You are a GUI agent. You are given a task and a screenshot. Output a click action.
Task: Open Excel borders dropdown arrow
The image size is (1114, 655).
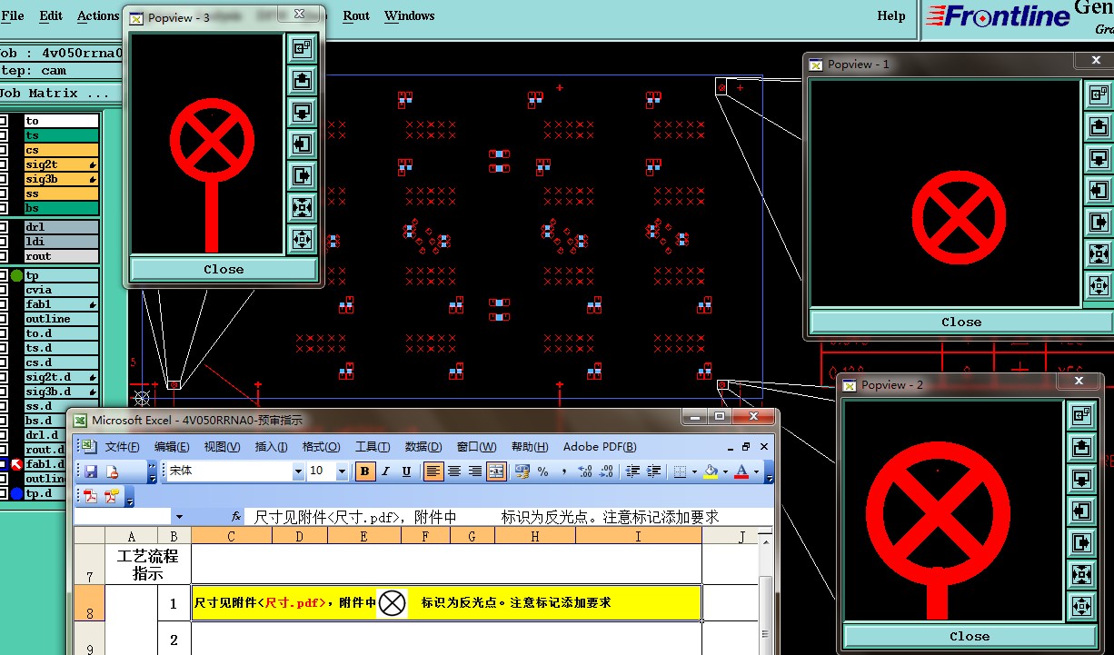692,471
